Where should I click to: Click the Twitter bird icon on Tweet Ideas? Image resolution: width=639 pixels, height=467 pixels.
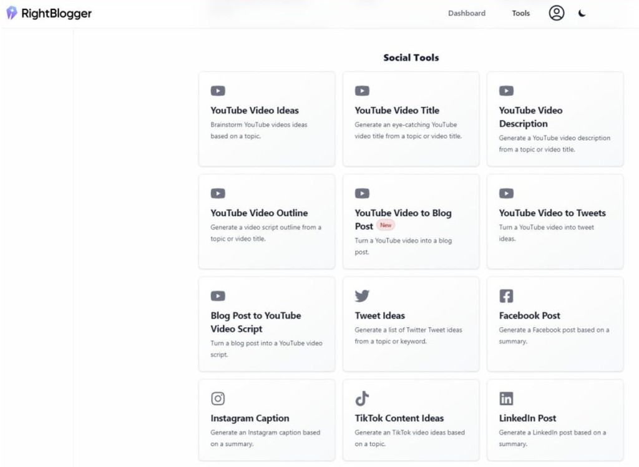[x=362, y=296]
